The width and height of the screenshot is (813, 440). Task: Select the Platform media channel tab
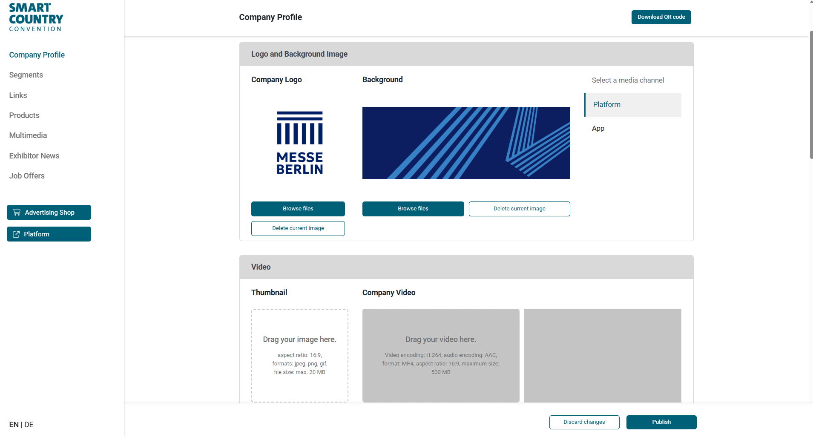[x=633, y=105]
